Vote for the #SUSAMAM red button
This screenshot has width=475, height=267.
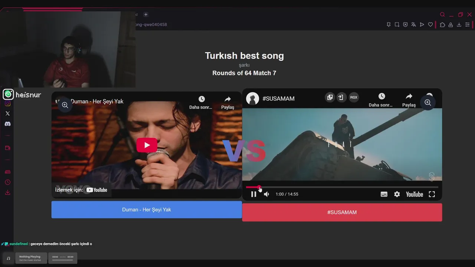click(342, 212)
